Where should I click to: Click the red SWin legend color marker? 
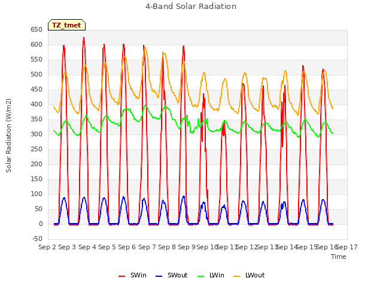pos(121,276)
